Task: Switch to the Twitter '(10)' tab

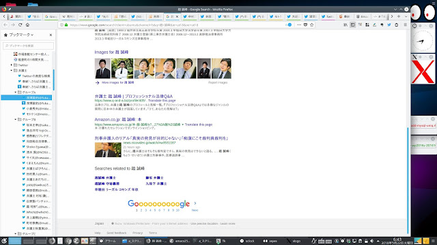Action: (x=137, y=16)
